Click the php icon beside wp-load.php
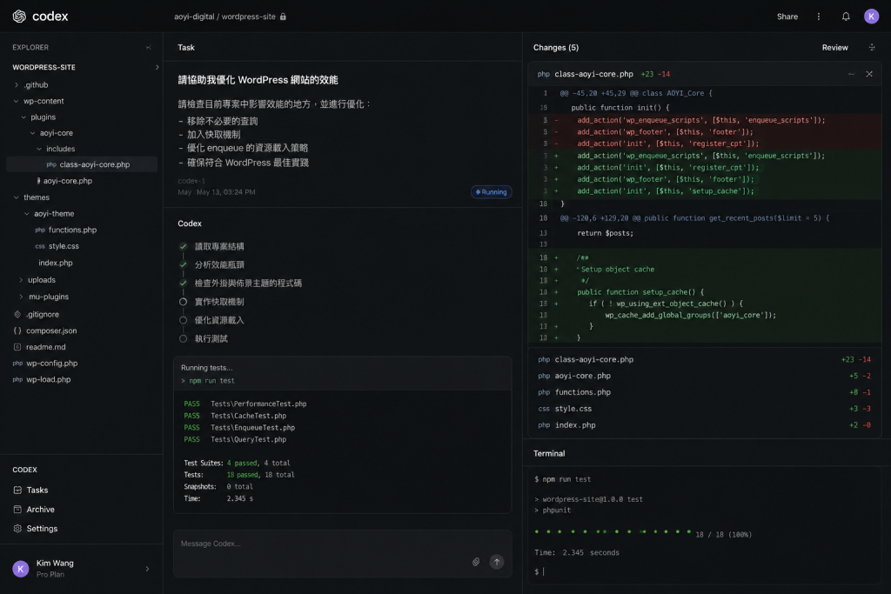This screenshot has width=891, height=594. 17,379
